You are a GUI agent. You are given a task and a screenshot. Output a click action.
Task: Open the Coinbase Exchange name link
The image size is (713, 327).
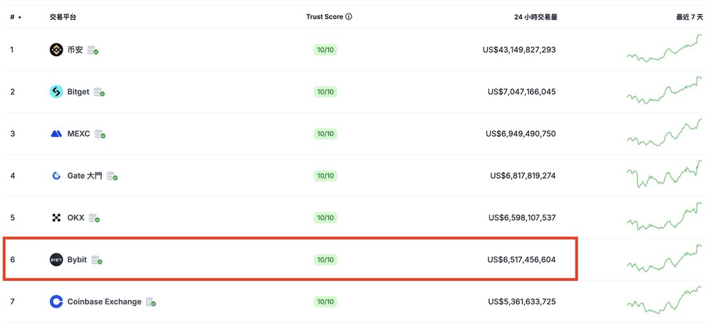tap(104, 301)
